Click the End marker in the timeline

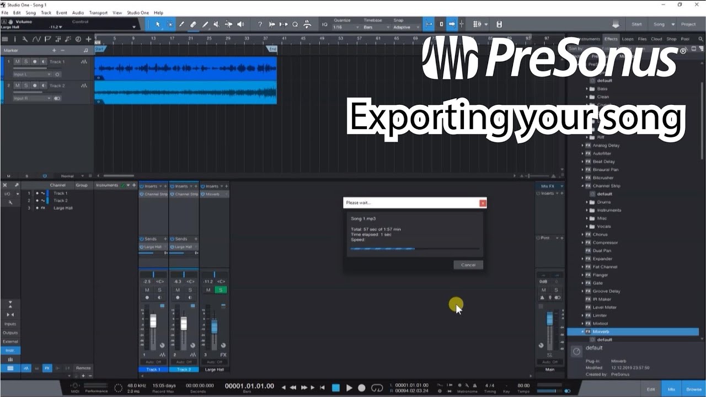[x=272, y=49]
